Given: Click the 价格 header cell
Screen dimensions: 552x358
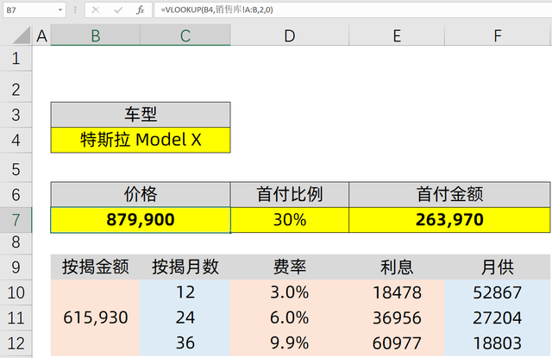Looking at the screenshot, I should (141, 195).
